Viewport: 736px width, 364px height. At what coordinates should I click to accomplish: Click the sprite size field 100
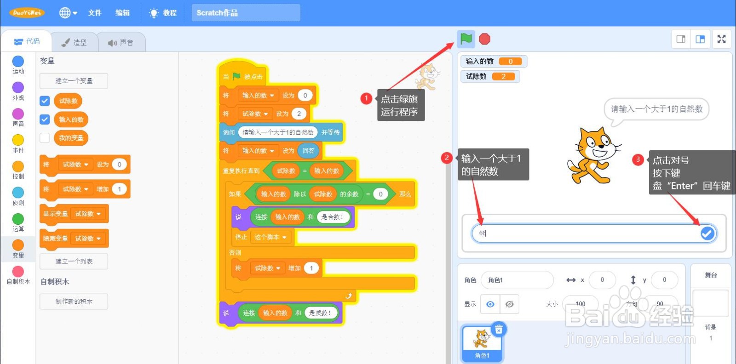click(581, 304)
